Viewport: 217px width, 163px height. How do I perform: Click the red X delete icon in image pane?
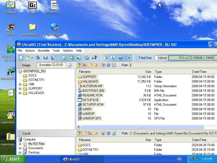pos(85,65)
